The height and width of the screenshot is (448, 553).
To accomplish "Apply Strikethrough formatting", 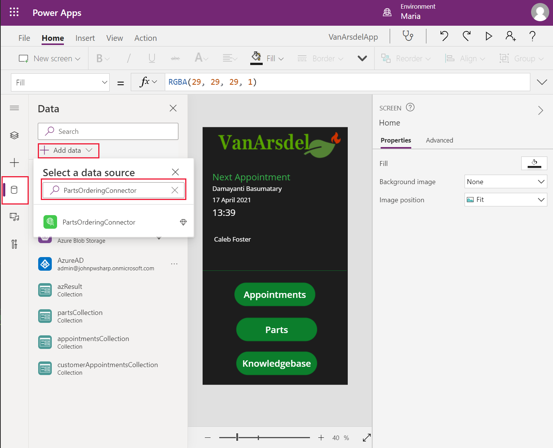I will click(x=175, y=59).
